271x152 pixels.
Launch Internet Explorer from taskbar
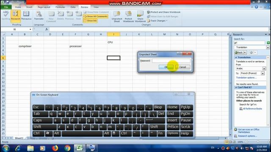coord(18,148)
